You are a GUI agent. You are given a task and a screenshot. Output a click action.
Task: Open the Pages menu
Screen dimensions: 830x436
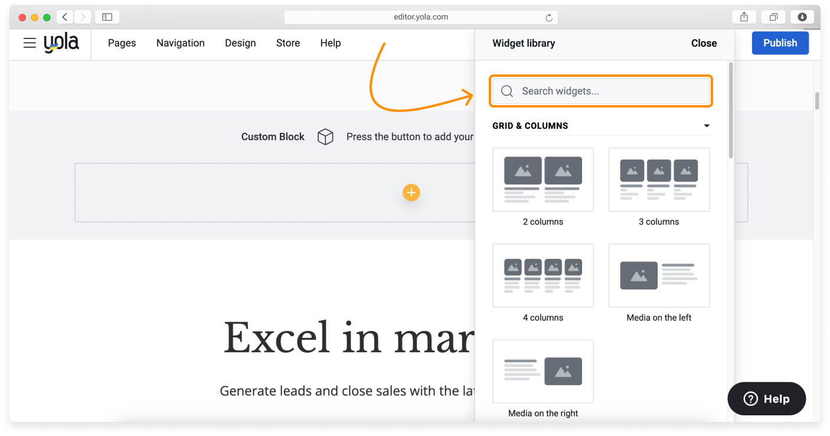click(x=122, y=43)
